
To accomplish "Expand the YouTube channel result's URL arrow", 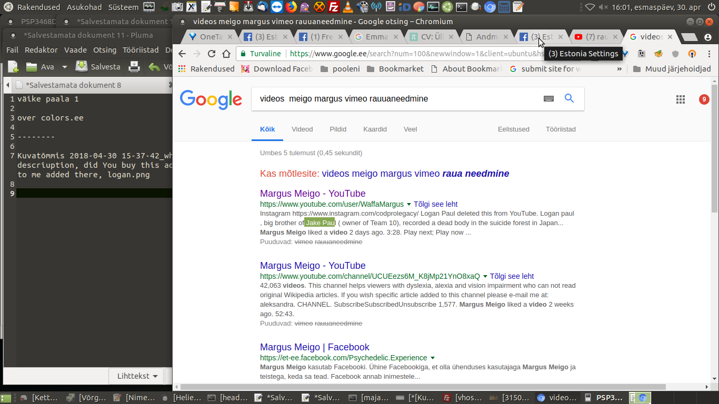I will point(484,276).
